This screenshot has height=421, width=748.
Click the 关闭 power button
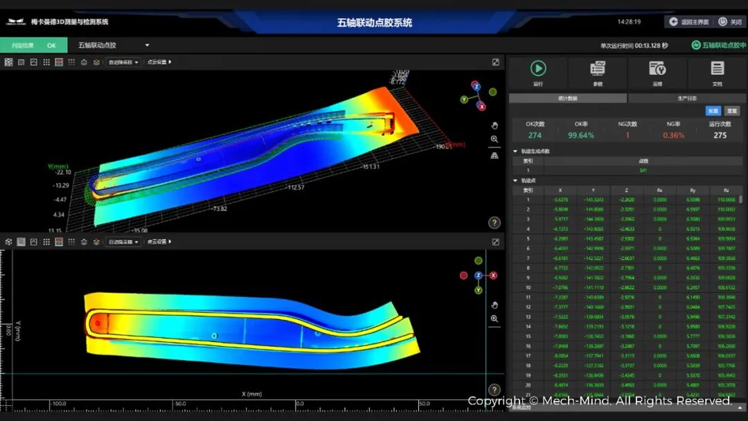pos(731,22)
